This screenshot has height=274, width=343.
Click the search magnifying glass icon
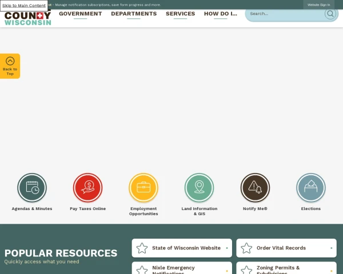click(x=330, y=14)
